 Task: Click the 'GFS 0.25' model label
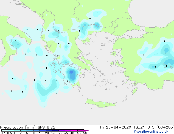pos(46,127)
